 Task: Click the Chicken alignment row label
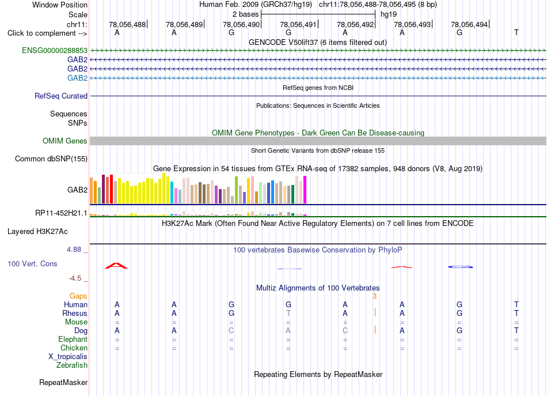[x=74, y=348]
